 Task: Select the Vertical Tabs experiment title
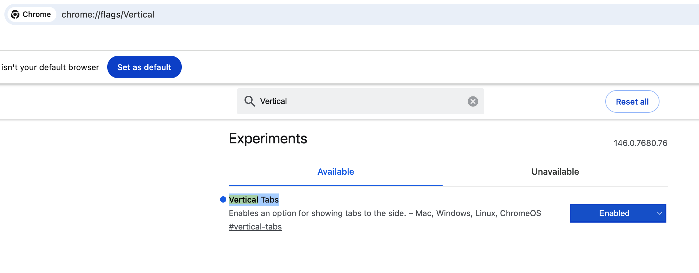pos(254,199)
